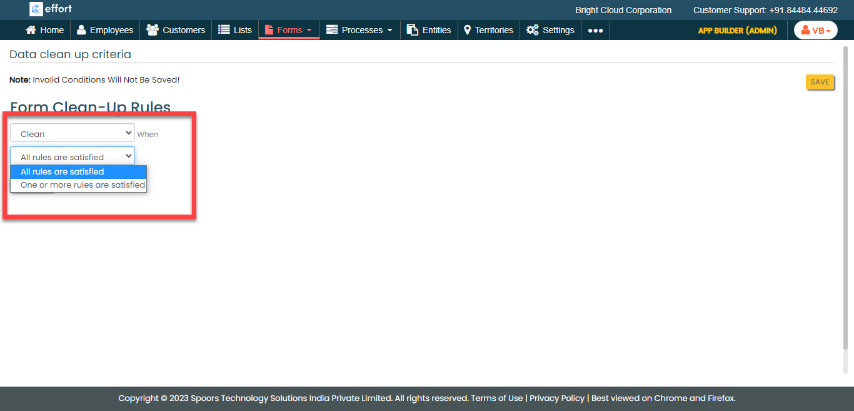
Task: Click the App Builder (Admin) label
Action: [x=737, y=30]
